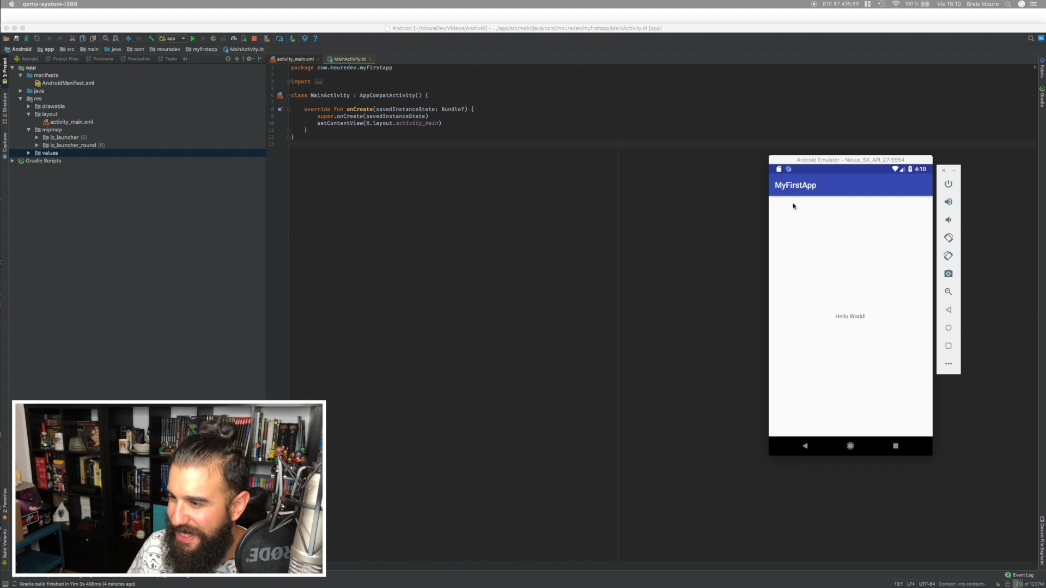This screenshot has height=588, width=1046.
Task: Click the mouredev breadcrumb folder
Action: click(165, 49)
